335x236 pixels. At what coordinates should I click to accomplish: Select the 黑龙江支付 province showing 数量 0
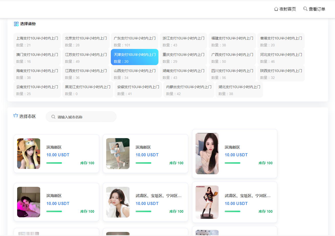(x=88, y=90)
